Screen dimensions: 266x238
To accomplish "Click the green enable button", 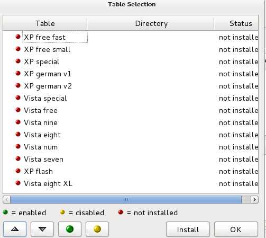I will pos(70,229).
